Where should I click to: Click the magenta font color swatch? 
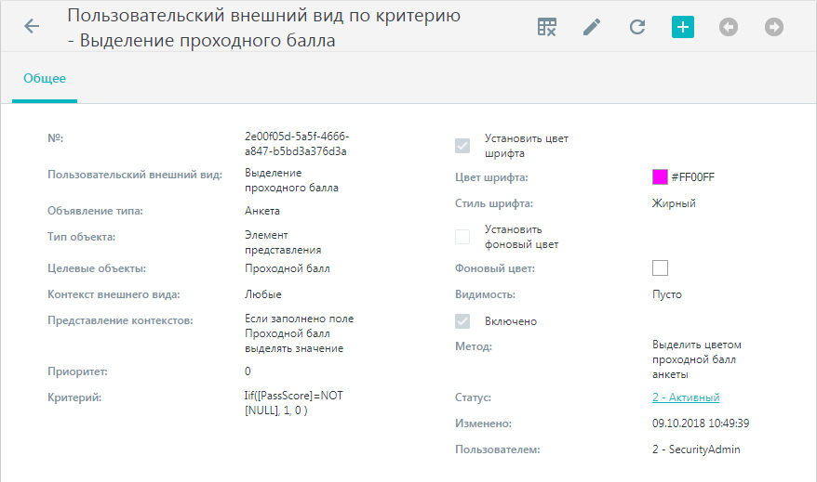tap(660, 176)
